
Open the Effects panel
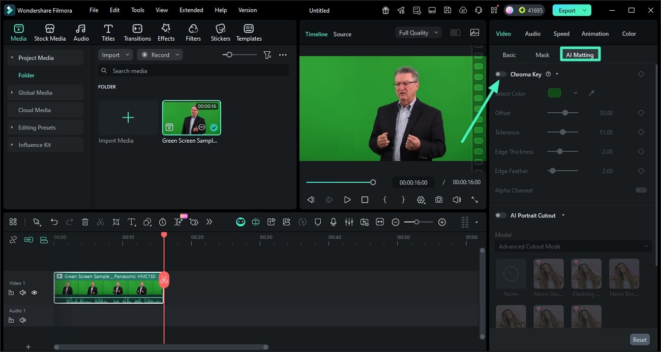click(166, 31)
